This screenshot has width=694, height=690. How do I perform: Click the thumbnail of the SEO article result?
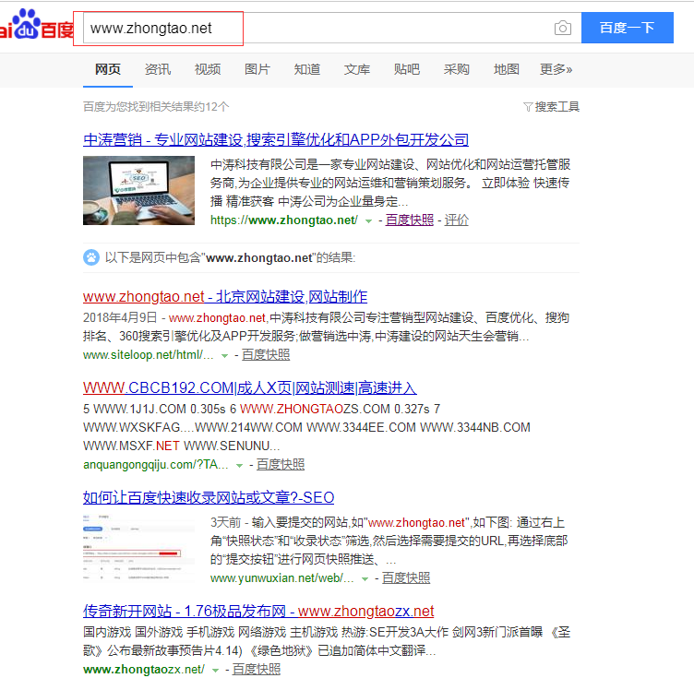138,548
